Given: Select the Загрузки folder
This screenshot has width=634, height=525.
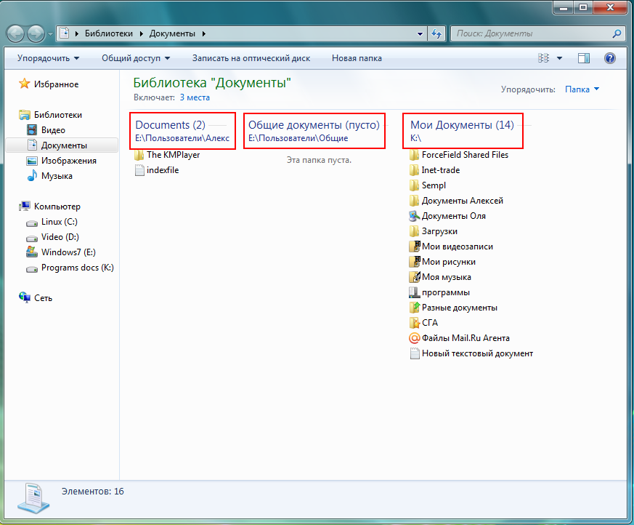Looking at the screenshot, I should [x=433, y=231].
